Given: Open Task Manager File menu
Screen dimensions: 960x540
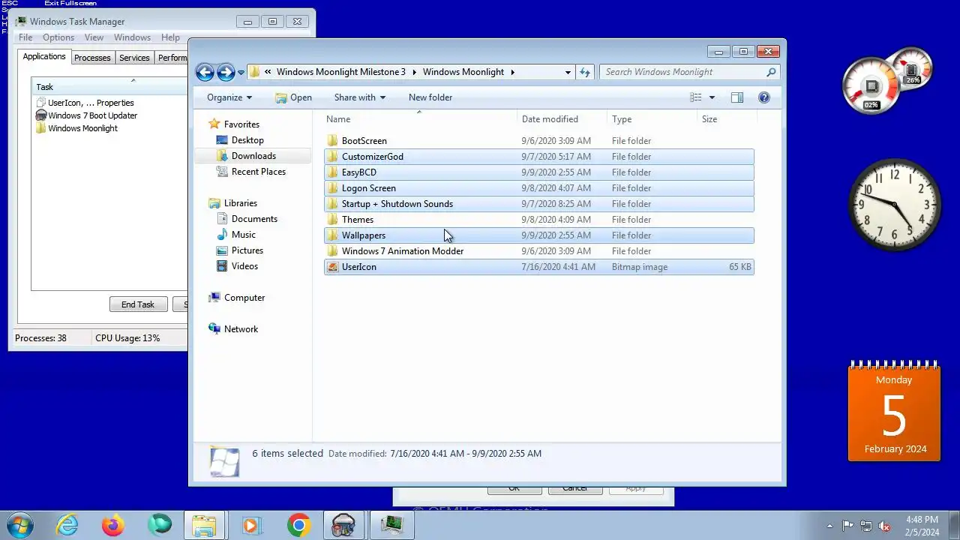Looking at the screenshot, I should point(25,37).
